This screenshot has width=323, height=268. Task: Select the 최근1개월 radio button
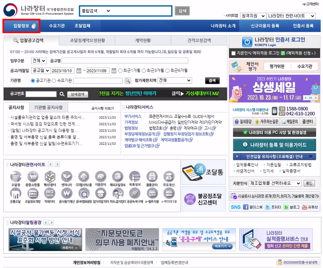pyautogui.click(x=120, y=71)
